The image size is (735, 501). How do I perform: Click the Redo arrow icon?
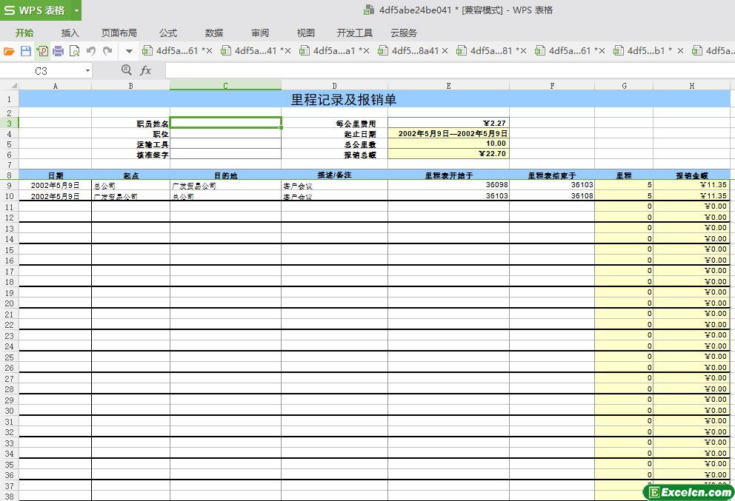tap(107, 51)
